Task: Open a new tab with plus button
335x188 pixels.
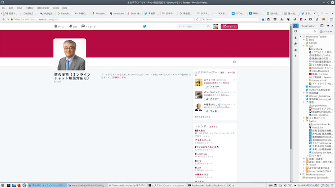Action: point(327,13)
